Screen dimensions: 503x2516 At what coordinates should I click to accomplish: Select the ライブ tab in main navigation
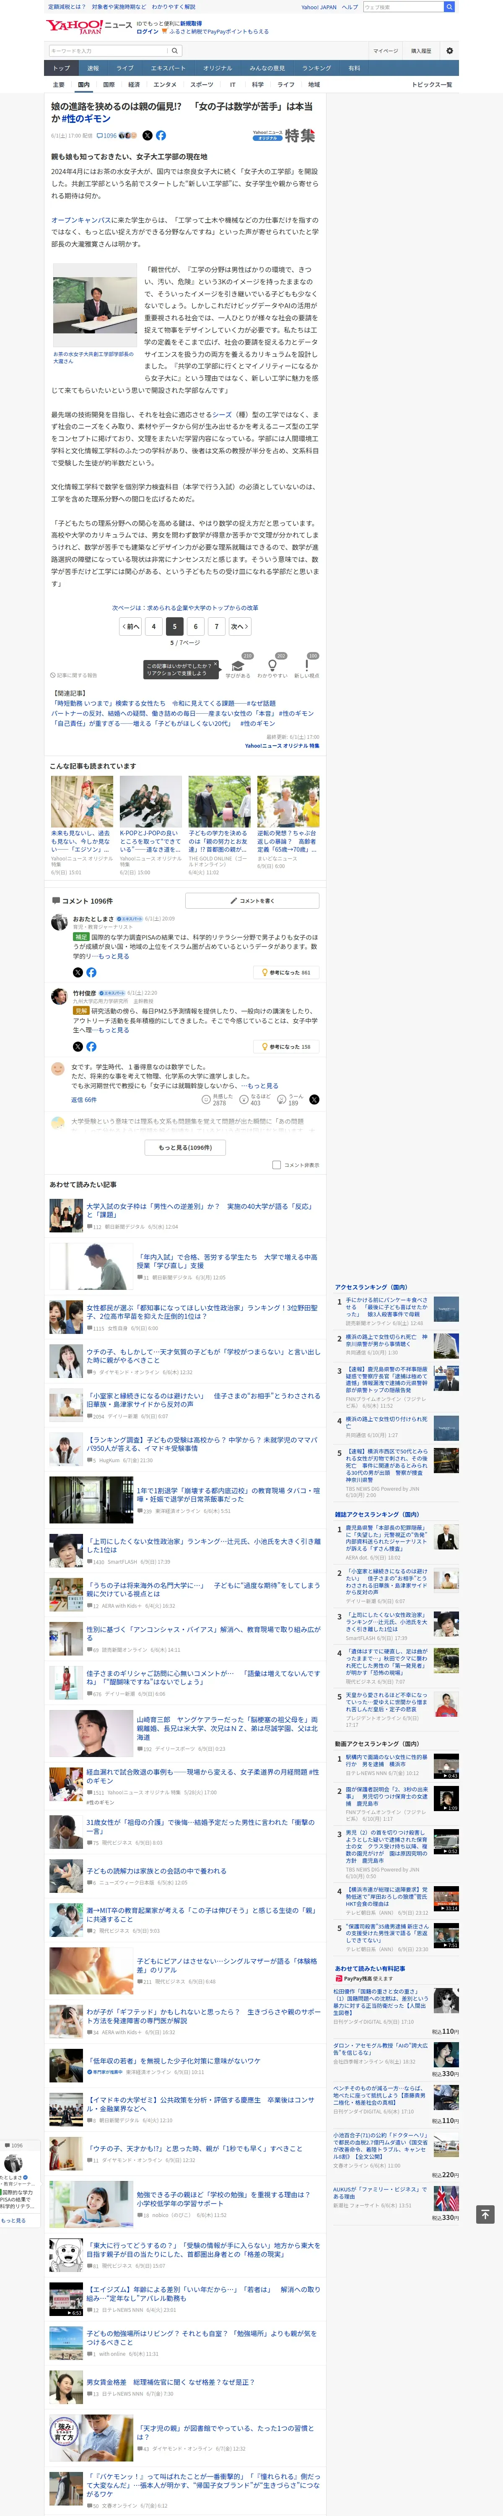click(125, 68)
